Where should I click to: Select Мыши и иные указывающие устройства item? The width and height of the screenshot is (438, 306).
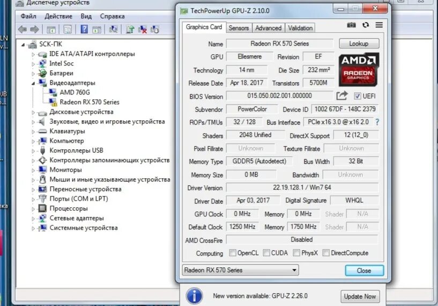tap(110, 179)
